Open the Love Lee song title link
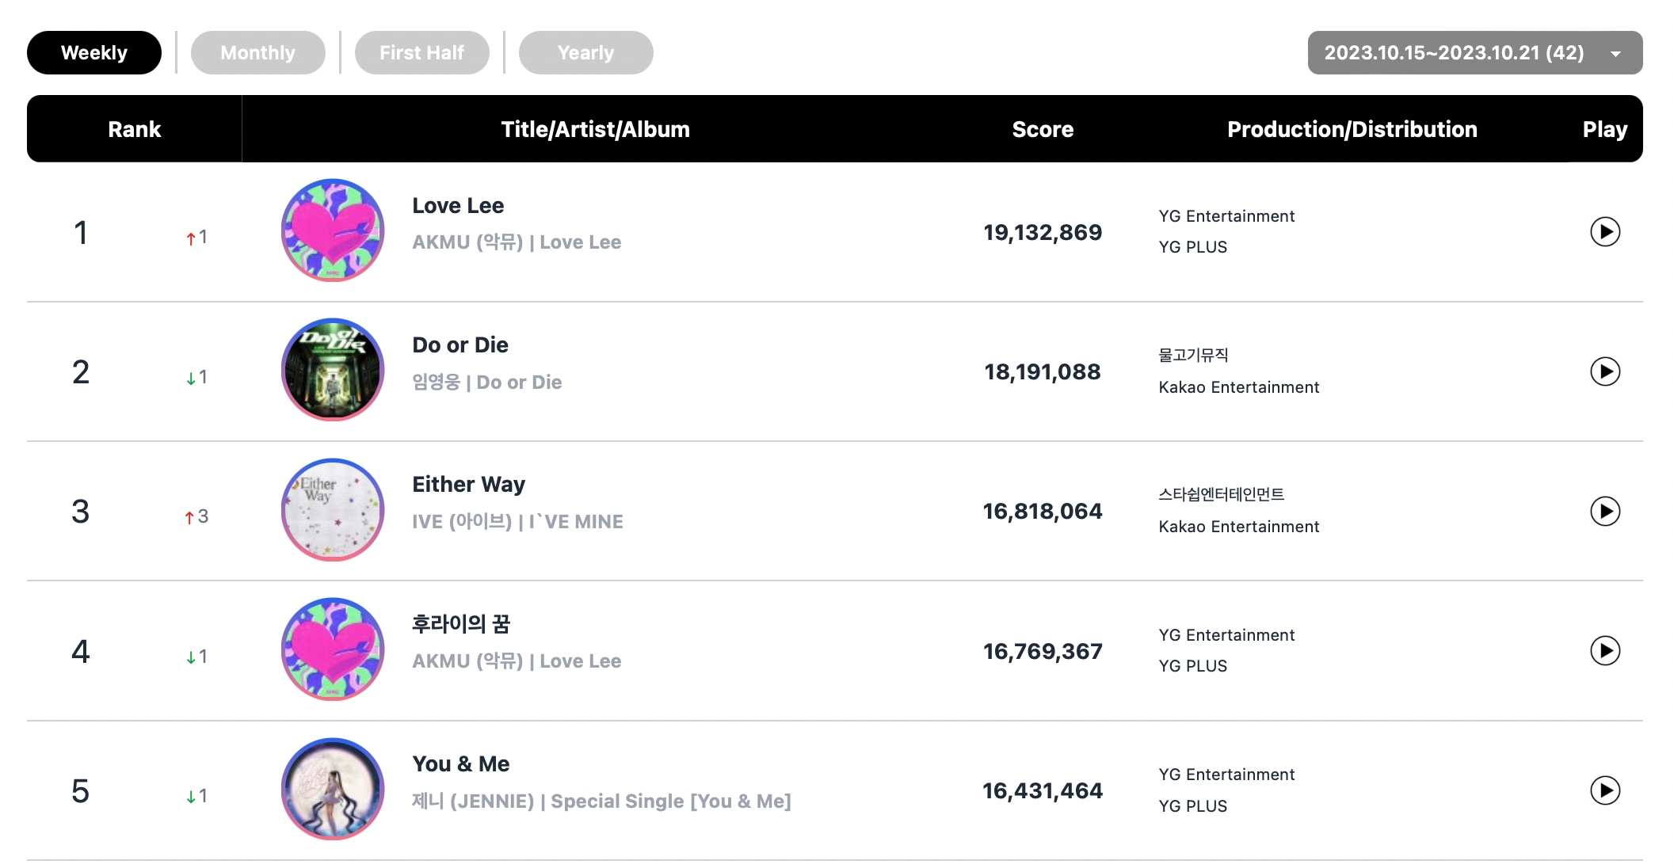 coord(458,206)
